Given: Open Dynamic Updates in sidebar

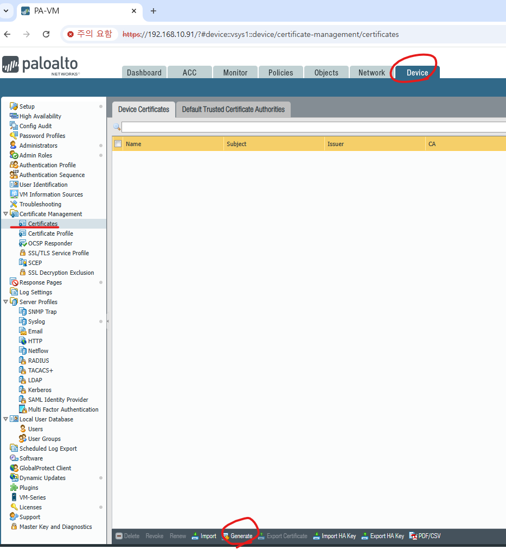Looking at the screenshot, I should (43, 477).
